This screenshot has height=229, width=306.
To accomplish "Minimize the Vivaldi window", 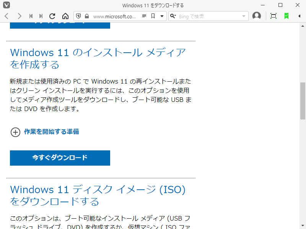I will coord(263,5).
